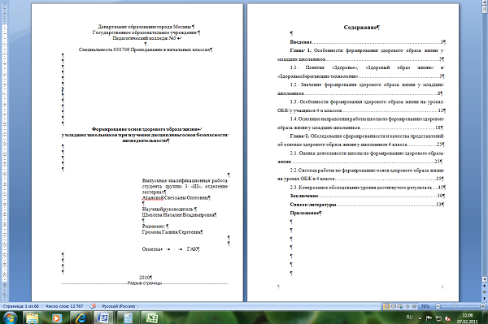Switch to Draft view icon
The image size is (488, 324).
[x=414, y=306]
